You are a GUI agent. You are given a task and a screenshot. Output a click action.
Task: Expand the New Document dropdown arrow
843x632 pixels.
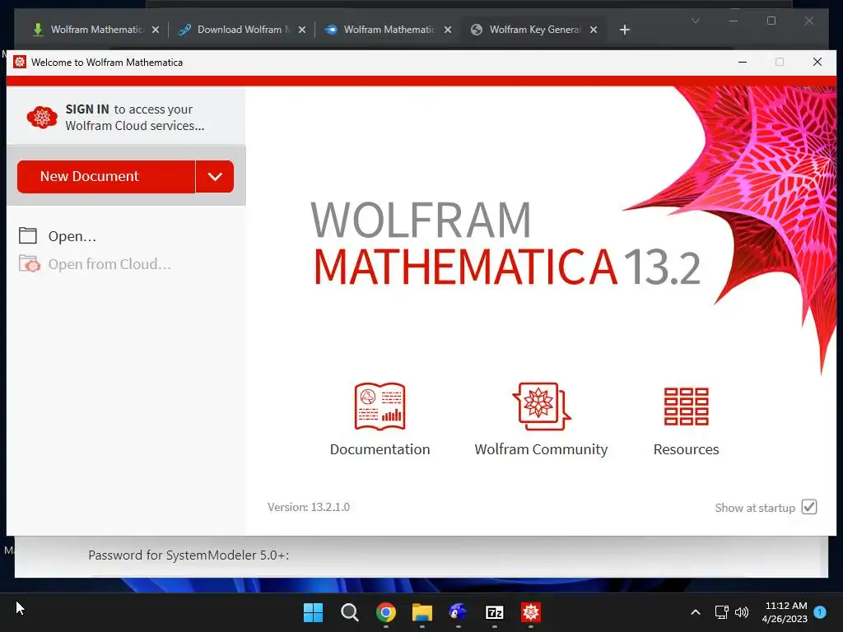[215, 176]
